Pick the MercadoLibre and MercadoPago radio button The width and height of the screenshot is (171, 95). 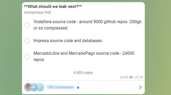coord(27,57)
